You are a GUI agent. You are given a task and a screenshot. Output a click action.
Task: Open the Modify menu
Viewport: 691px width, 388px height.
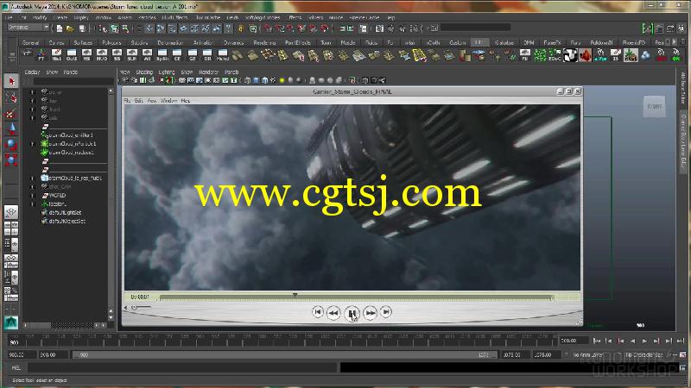click(40, 17)
